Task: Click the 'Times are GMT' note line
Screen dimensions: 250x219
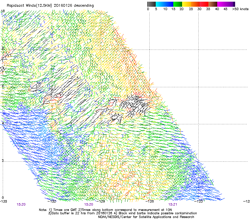Action: tap(105, 210)
